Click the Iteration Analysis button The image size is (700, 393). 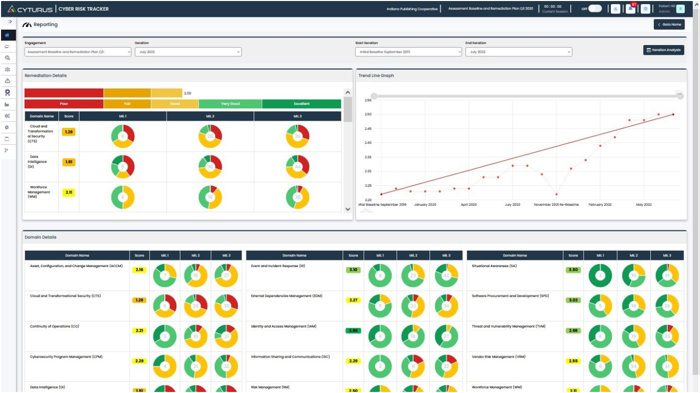click(663, 50)
